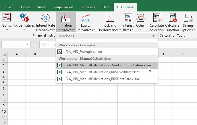Click cell B3
The image size is (197, 125).
[35, 71]
